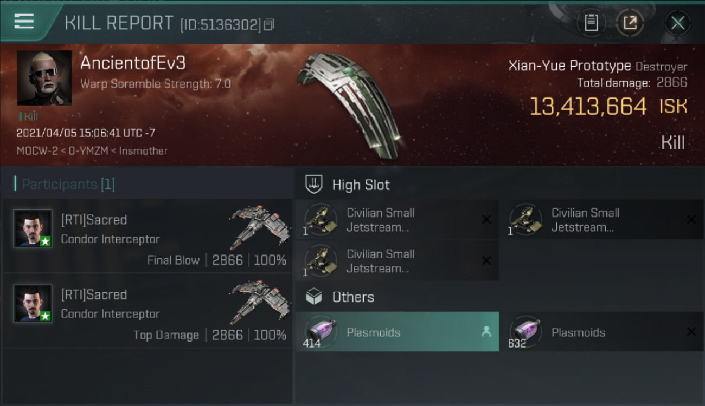Image resolution: width=705 pixels, height=406 pixels.
Task: Open the hamburger menu icon
Action: [24, 22]
